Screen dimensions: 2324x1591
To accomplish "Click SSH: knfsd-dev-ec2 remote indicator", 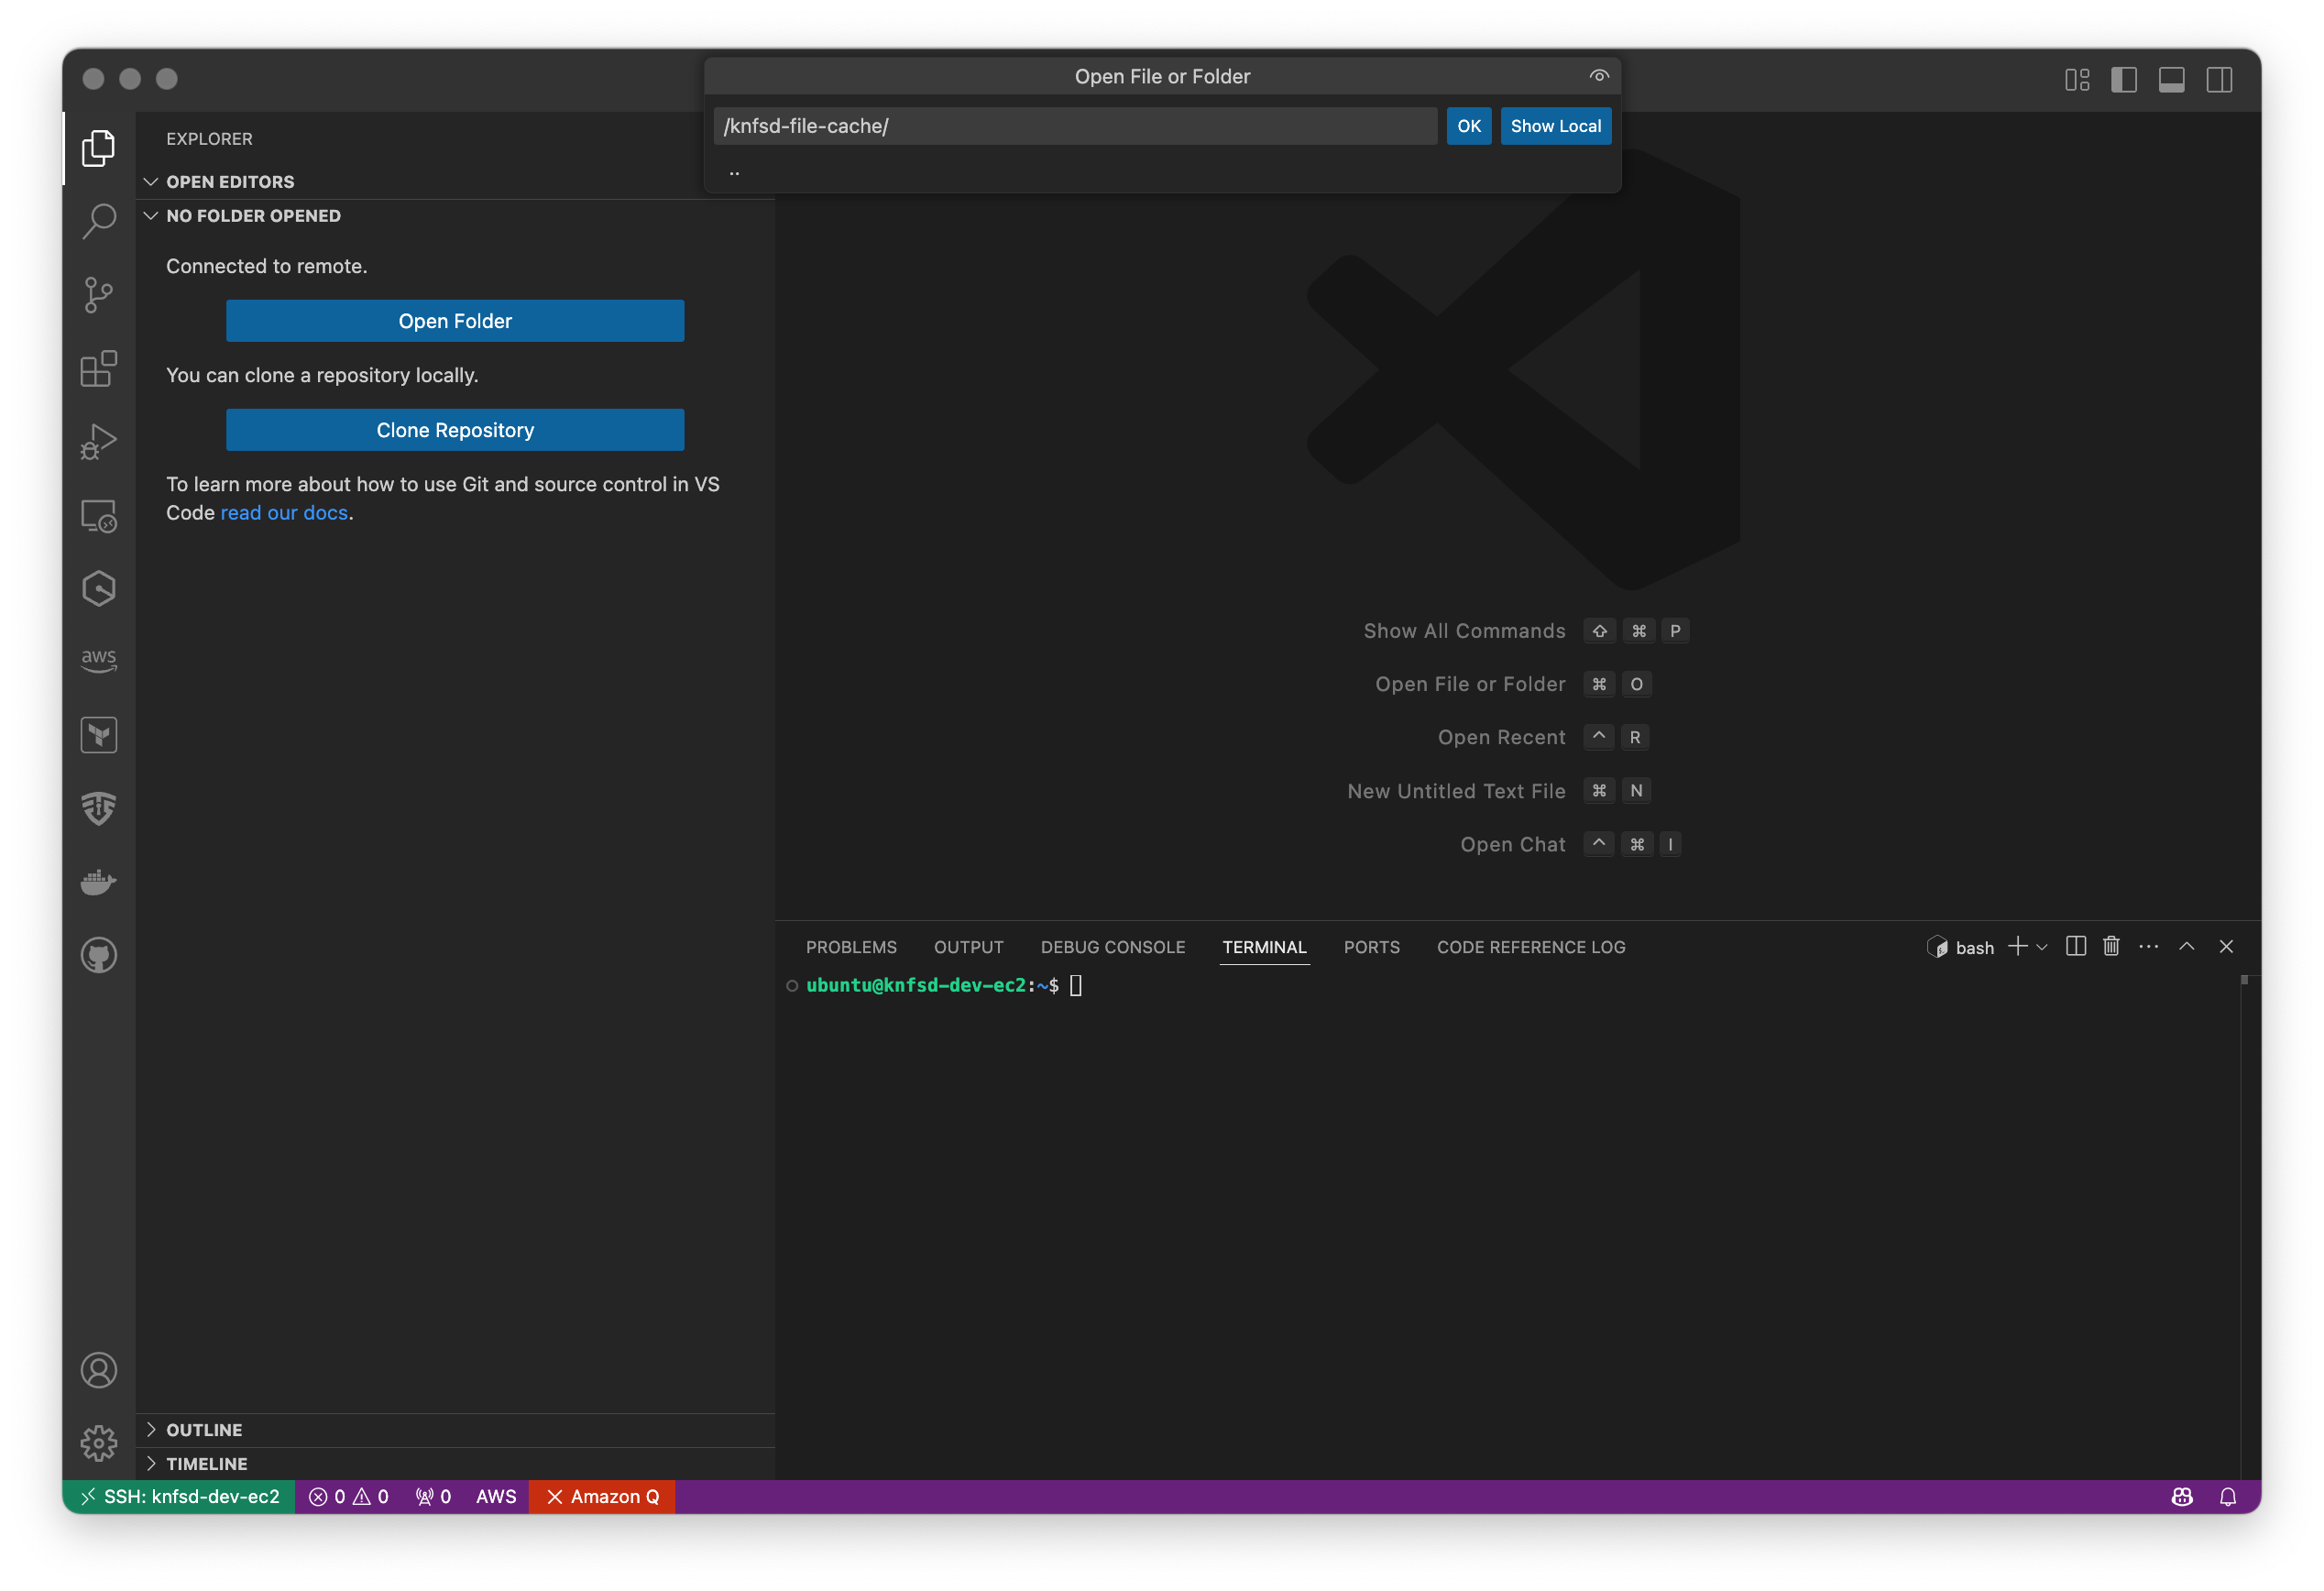I will 179,1496.
